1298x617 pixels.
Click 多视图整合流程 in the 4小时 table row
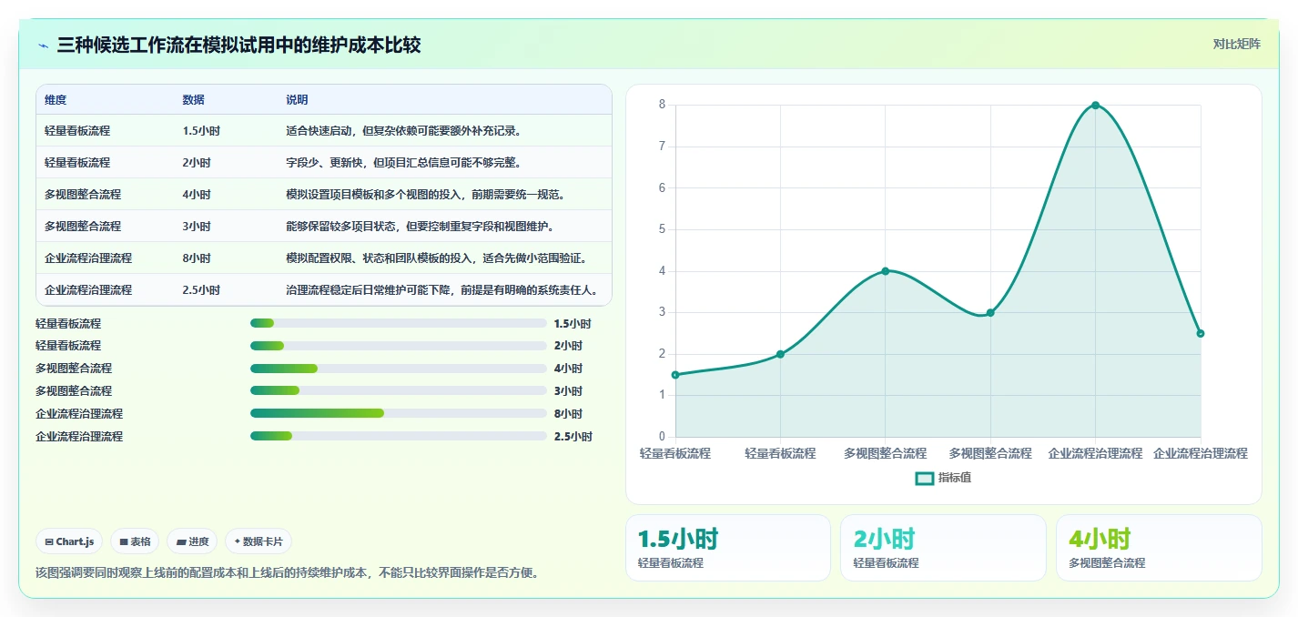point(83,195)
